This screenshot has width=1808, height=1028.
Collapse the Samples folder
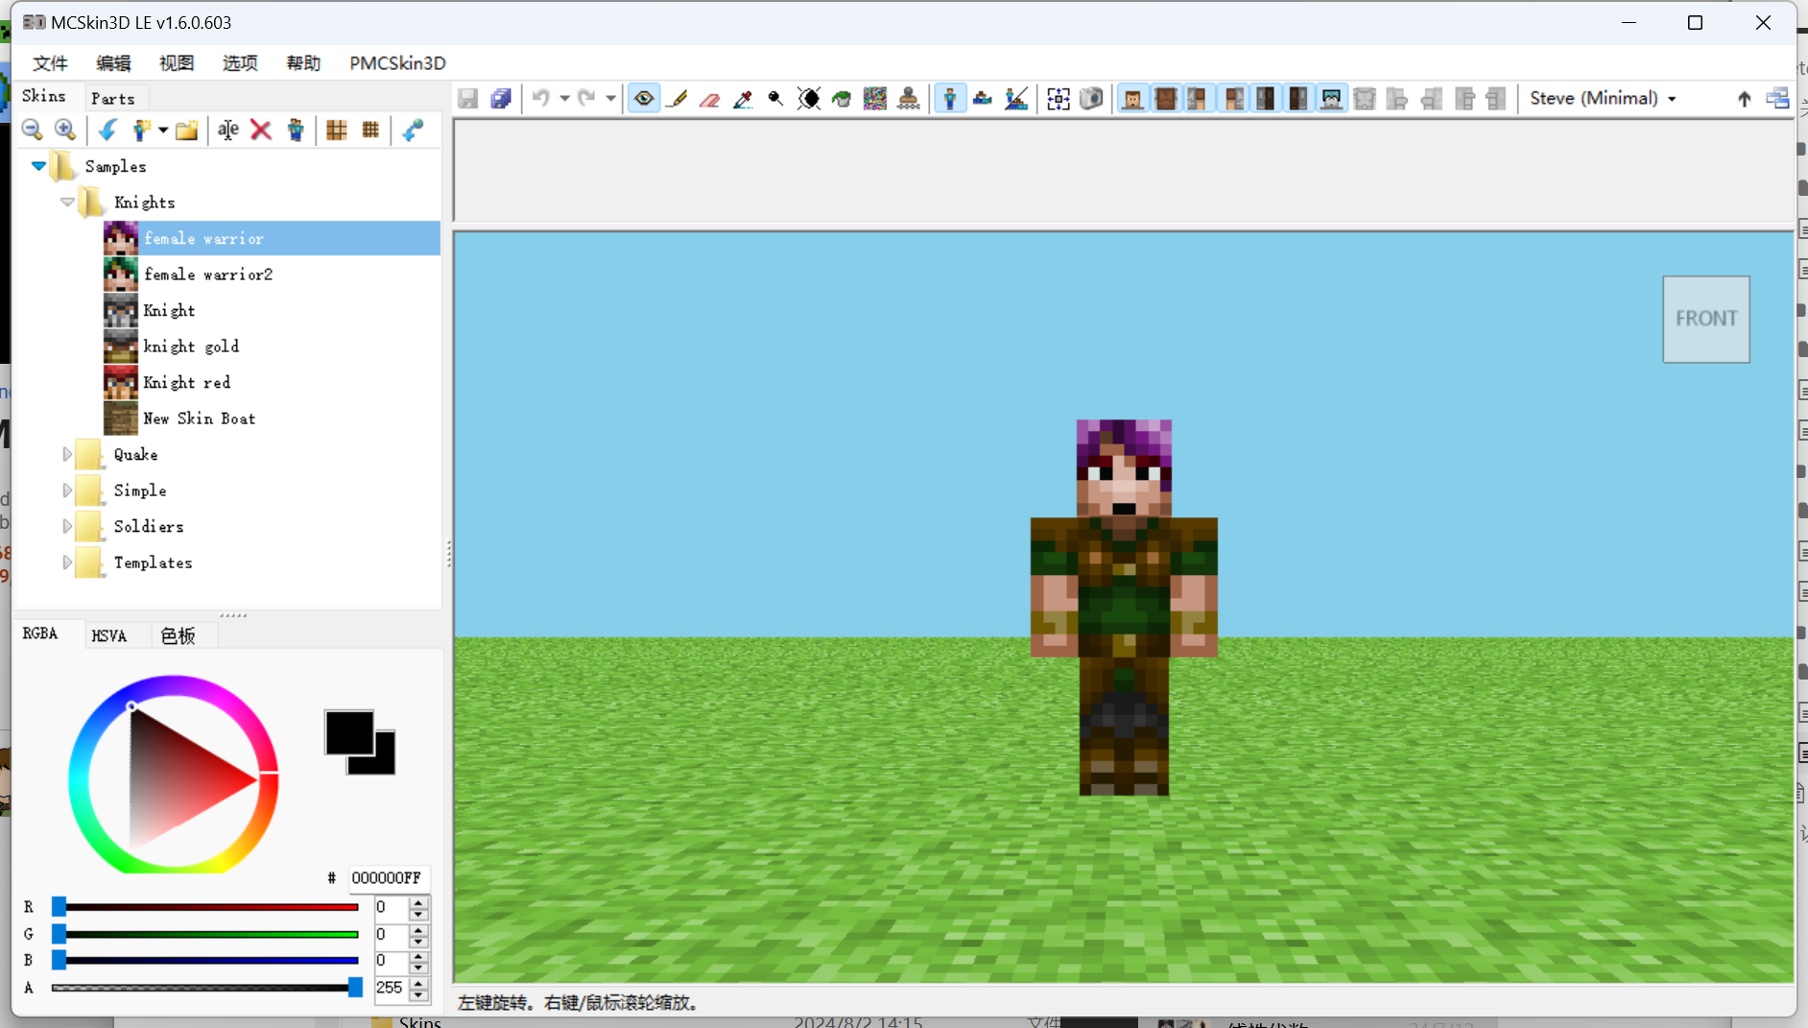coord(38,166)
